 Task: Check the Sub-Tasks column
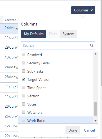point(24,71)
